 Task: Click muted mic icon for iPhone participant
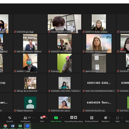point(118,52)
